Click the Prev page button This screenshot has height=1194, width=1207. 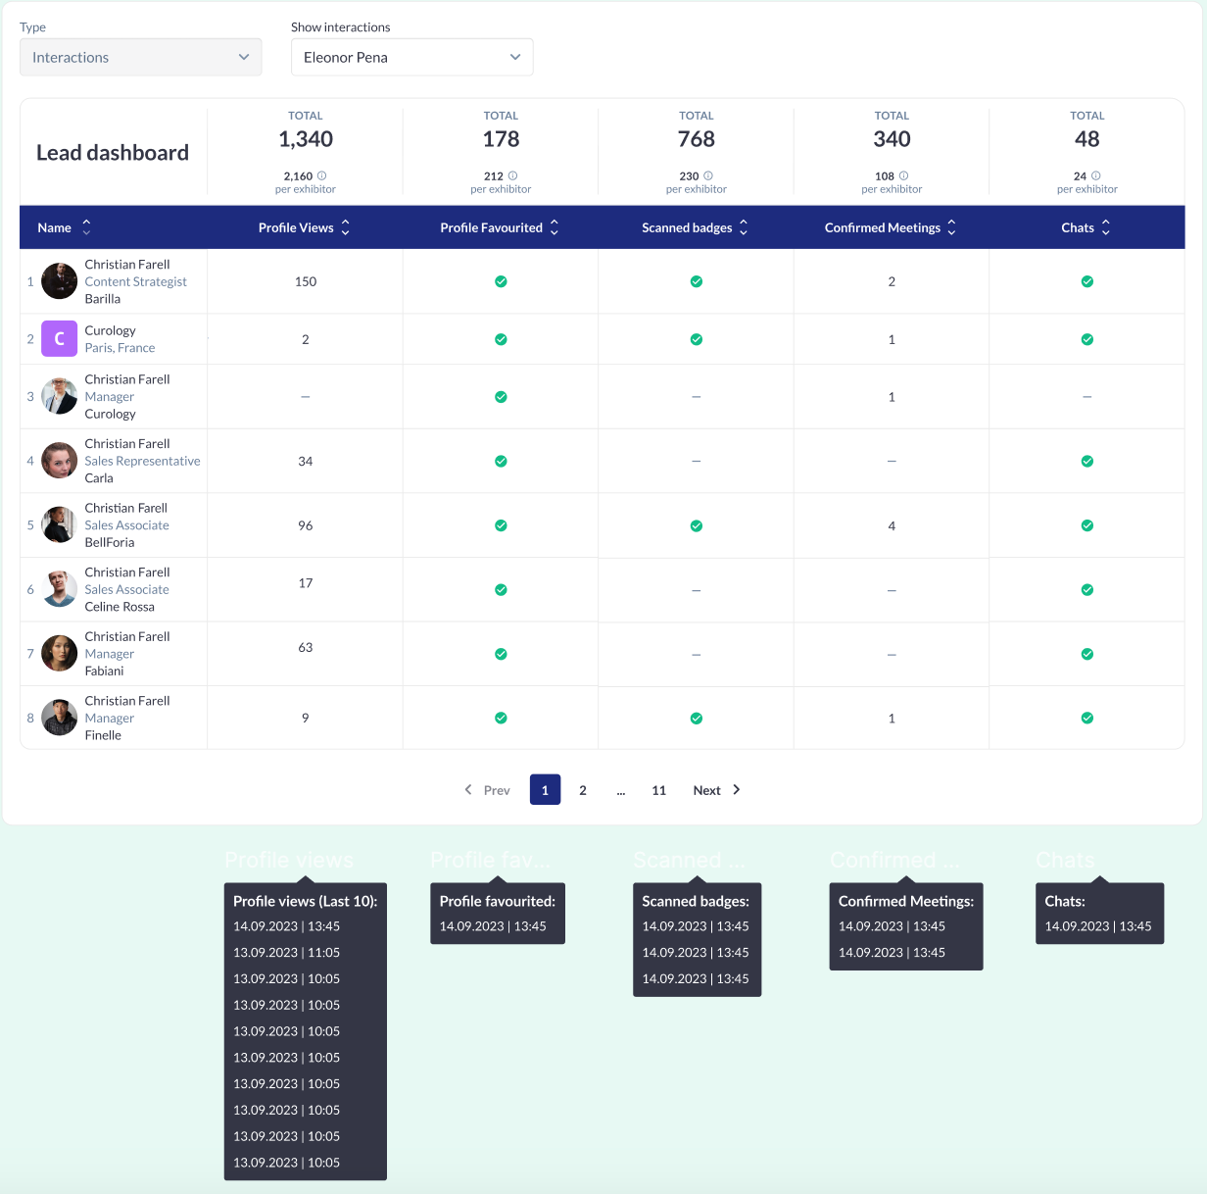tap(487, 790)
